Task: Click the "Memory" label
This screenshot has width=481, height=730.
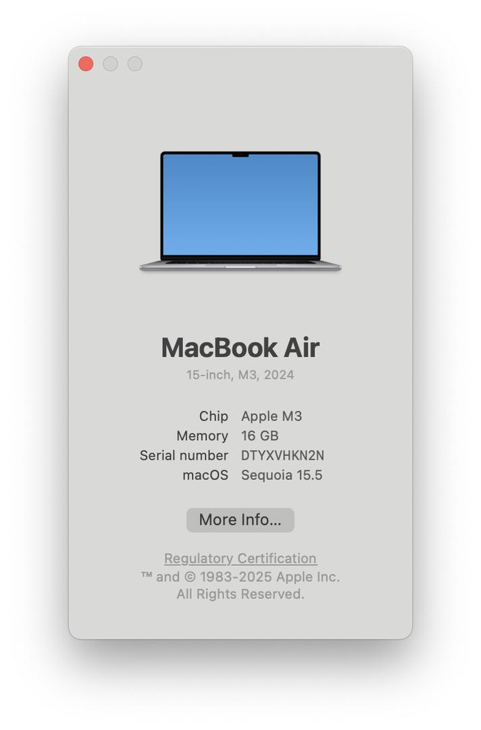Action: (203, 436)
